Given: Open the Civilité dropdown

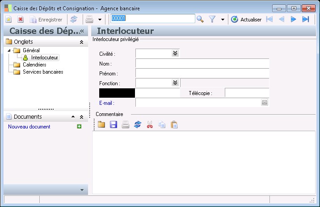Looking at the screenshot, I should (x=175, y=54).
